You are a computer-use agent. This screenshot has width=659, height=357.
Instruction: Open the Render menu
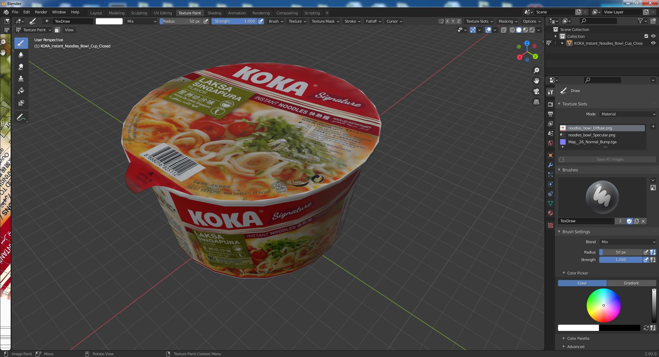(41, 12)
